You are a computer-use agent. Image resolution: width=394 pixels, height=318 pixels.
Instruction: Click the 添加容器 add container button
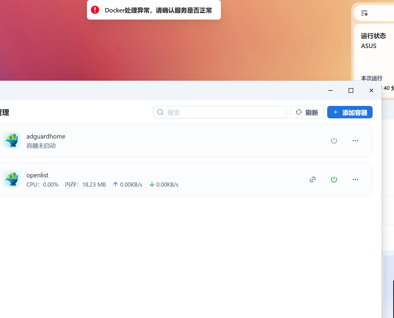point(350,112)
